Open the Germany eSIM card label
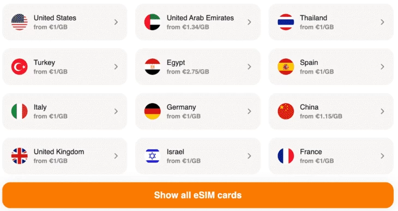The image size is (398, 211). 181,107
